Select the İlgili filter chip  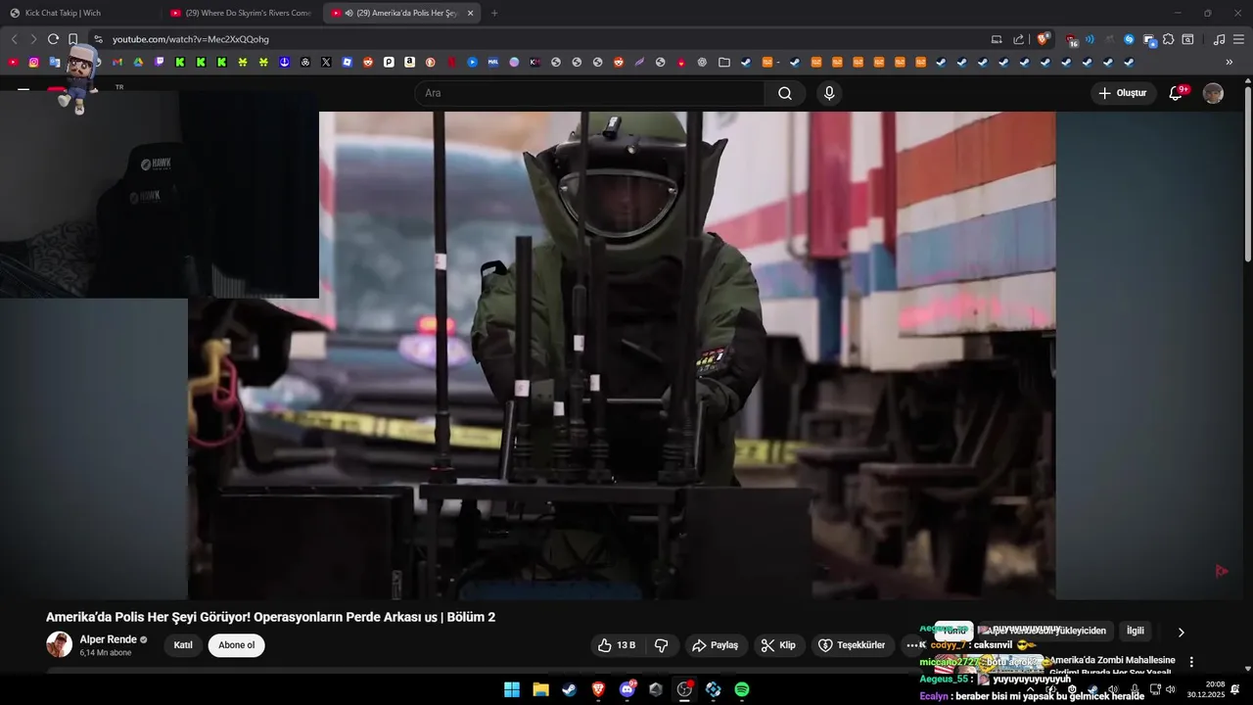tap(1136, 631)
